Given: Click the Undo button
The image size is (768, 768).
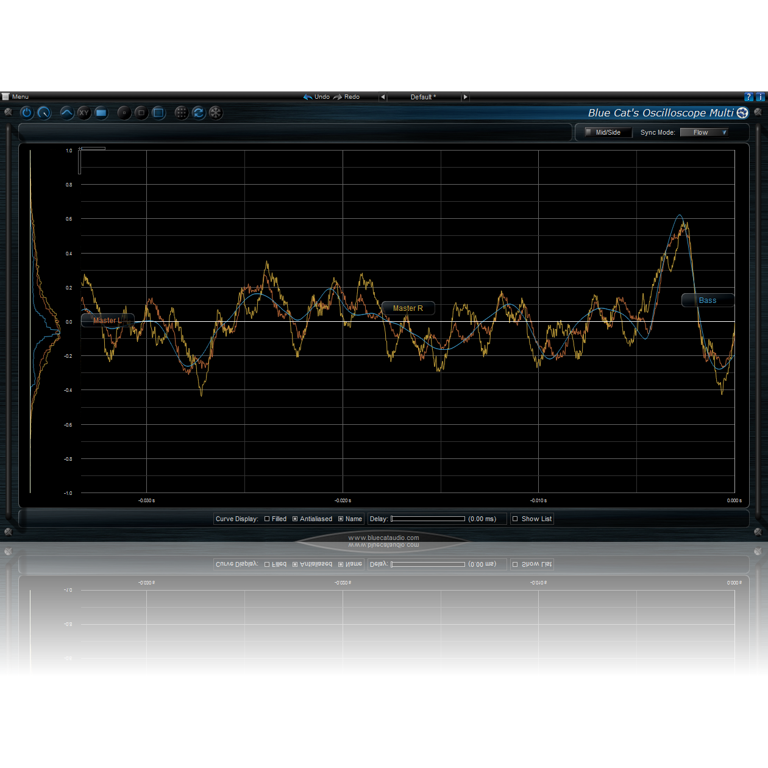Looking at the screenshot, I should [318, 96].
